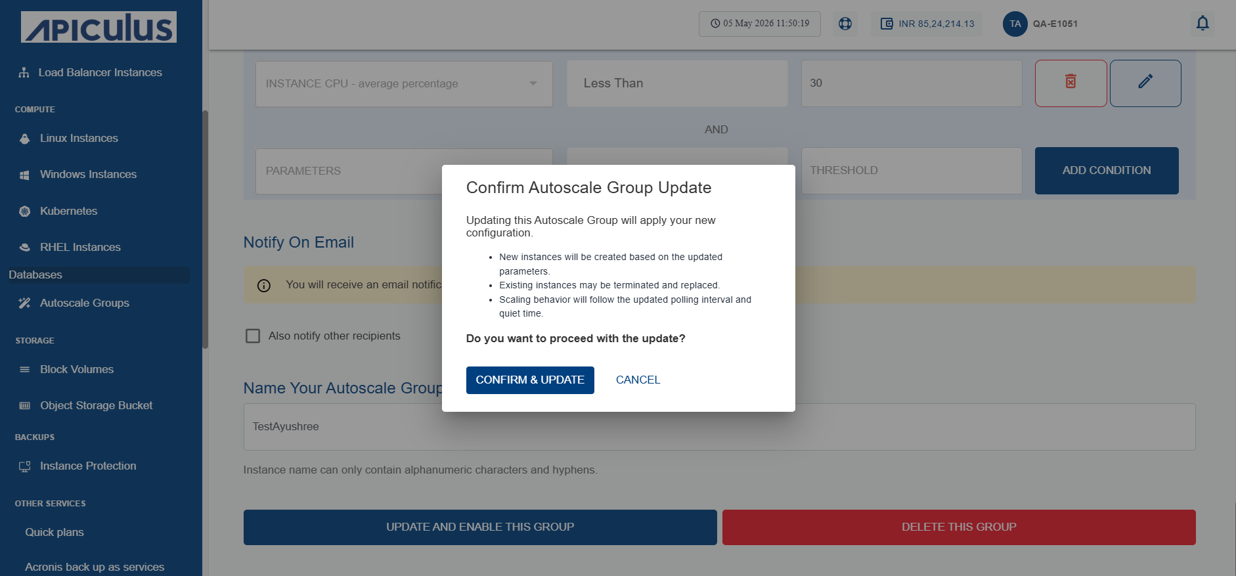Click the Notify On Email heading
Screen dimensions: 1236x576
click(299, 242)
